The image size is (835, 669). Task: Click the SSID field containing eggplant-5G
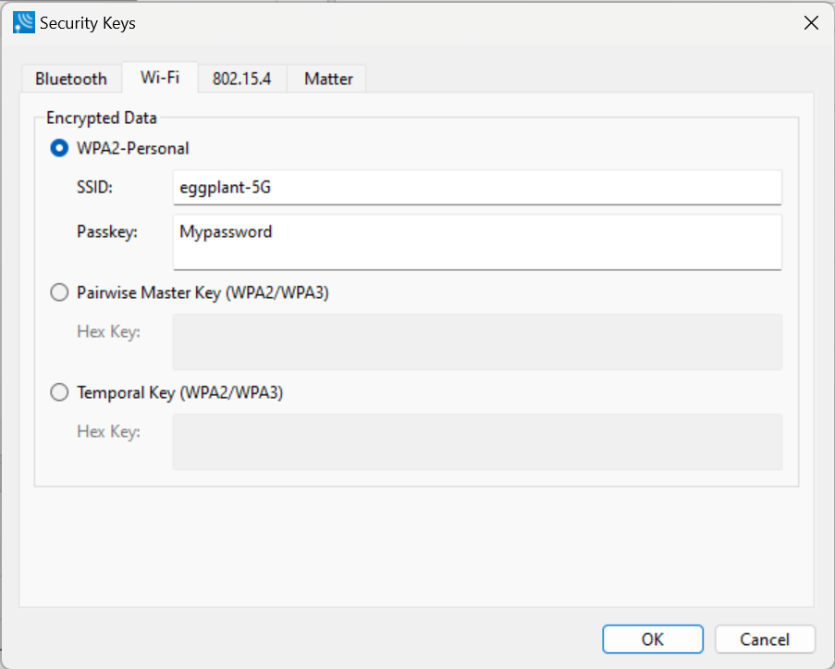[477, 188]
